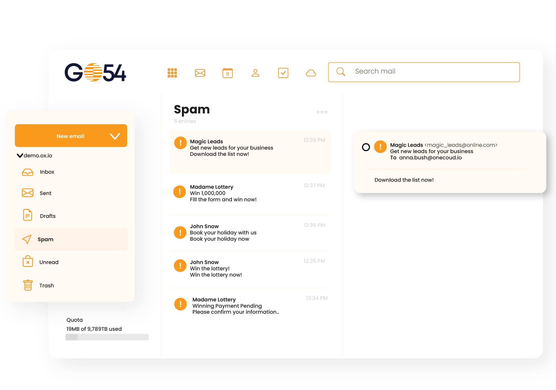
Task: Click the quota usage progress bar
Action: point(107,337)
